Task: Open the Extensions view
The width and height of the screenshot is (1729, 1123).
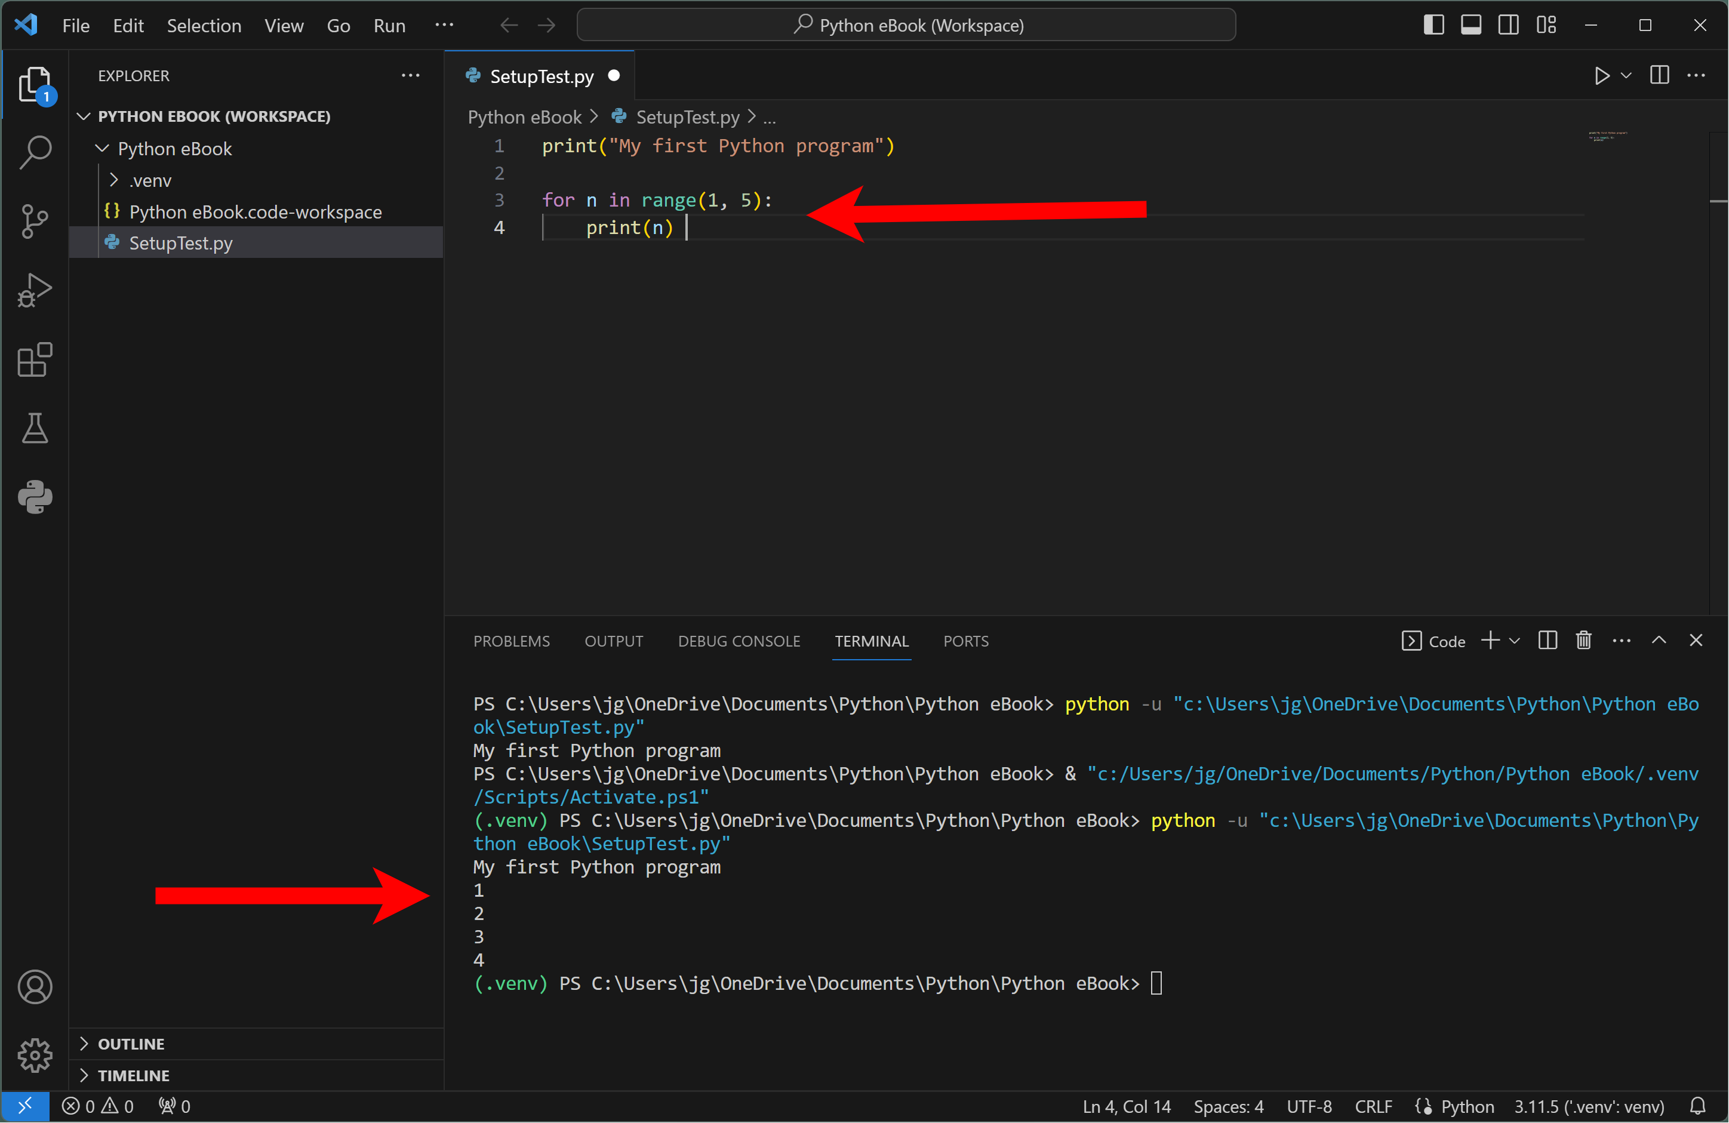Action: 35,359
